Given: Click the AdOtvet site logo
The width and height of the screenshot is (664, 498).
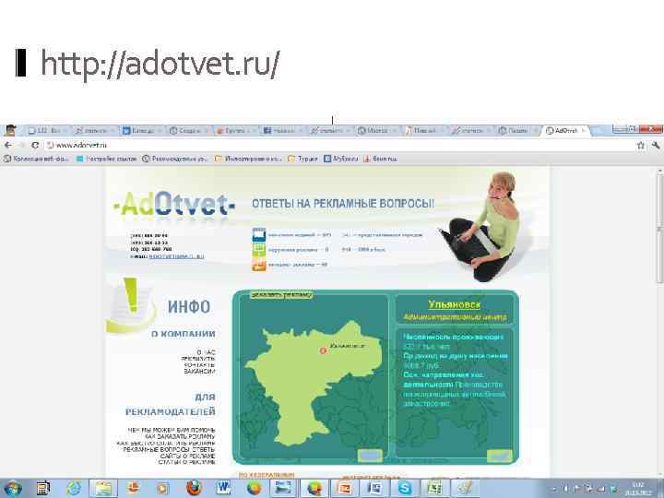Looking at the screenshot, I should pyautogui.click(x=173, y=206).
